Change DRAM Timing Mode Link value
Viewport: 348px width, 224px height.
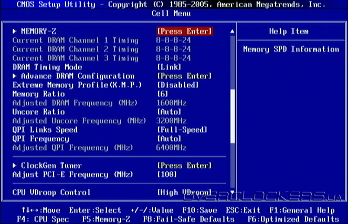click(169, 67)
